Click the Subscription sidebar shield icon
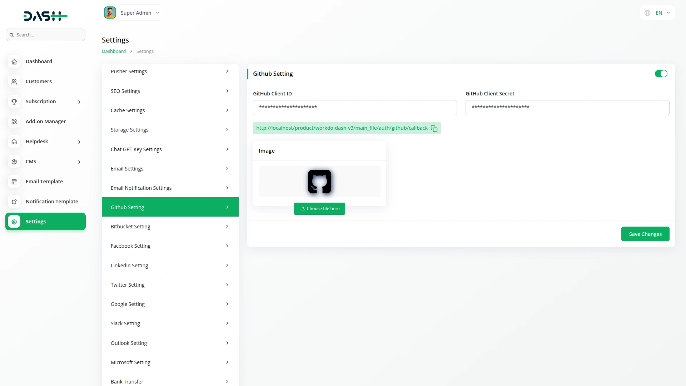 click(x=14, y=102)
